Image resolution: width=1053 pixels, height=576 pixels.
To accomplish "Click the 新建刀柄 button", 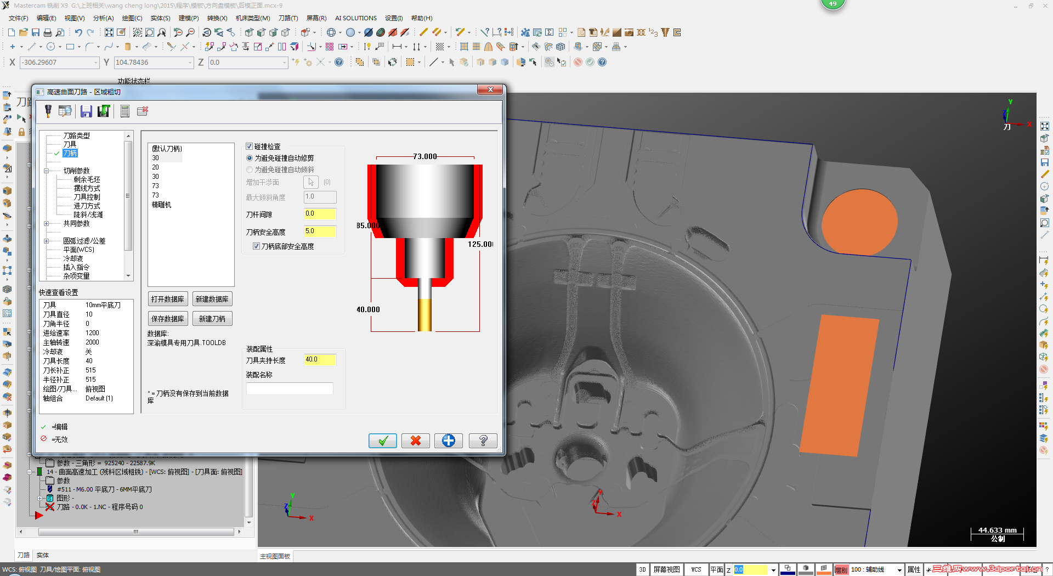I will point(212,319).
